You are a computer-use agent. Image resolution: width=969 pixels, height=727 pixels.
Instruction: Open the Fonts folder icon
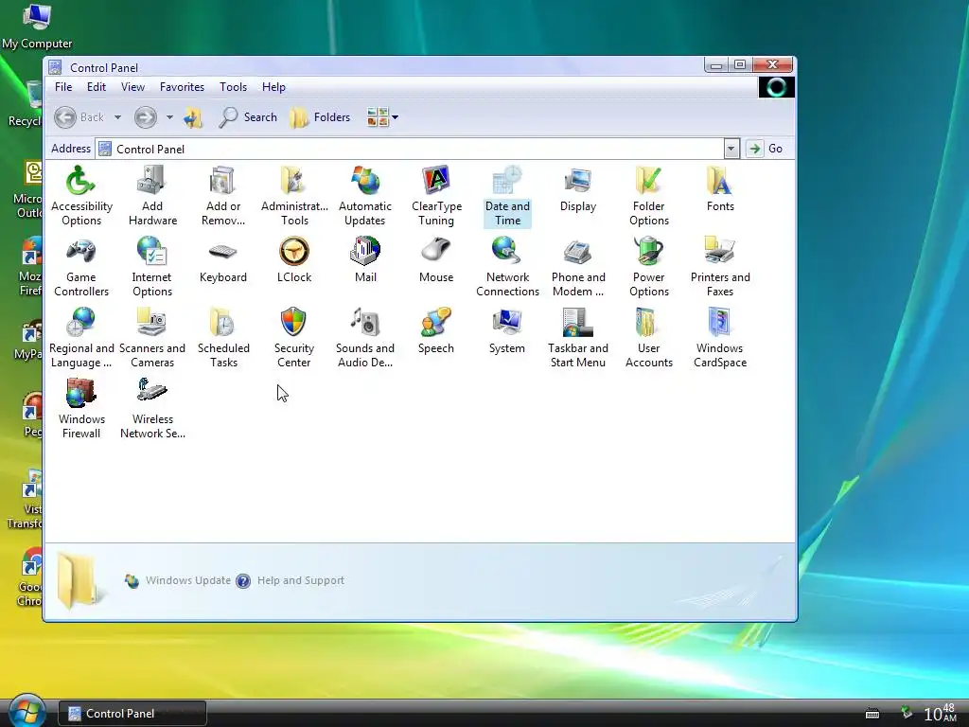tap(720, 188)
